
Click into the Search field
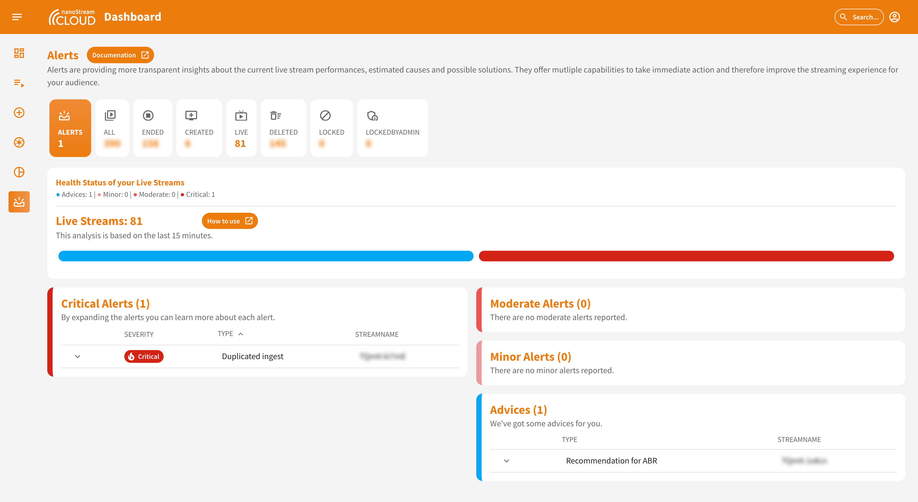tap(859, 17)
